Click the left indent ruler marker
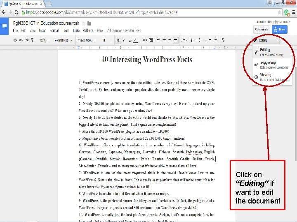 [79, 48]
